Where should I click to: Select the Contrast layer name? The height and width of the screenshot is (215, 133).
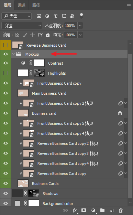click(56, 63)
